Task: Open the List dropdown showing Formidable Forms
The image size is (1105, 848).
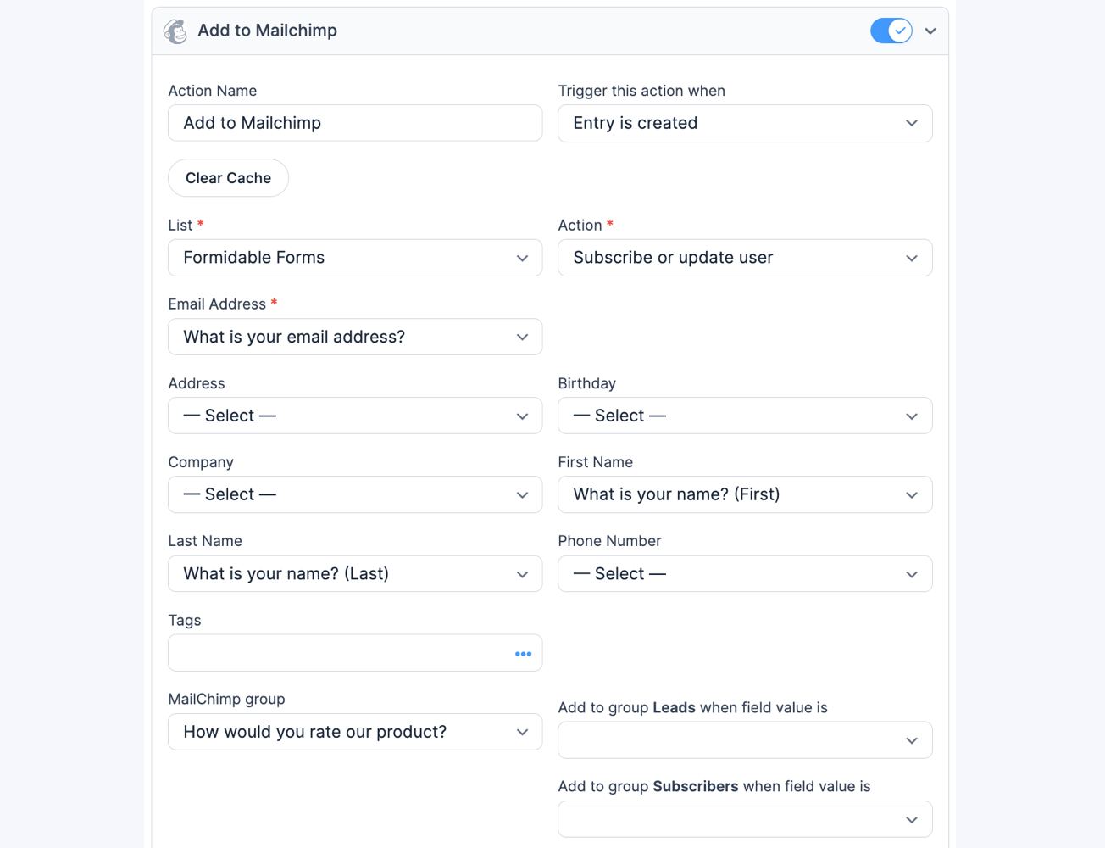Action: coord(355,258)
